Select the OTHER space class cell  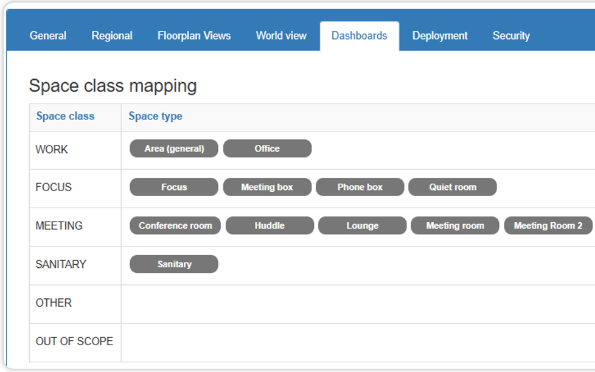(x=75, y=304)
